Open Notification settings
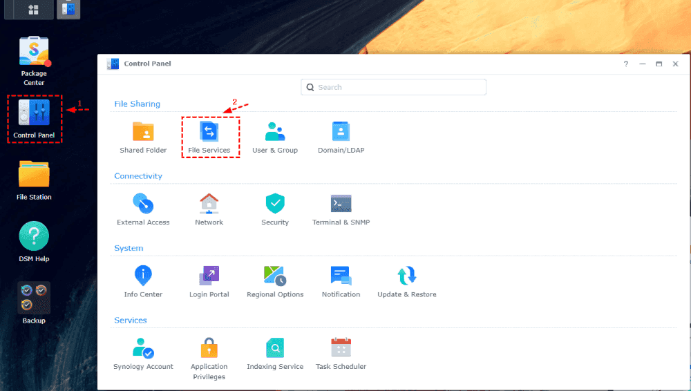 click(x=341, y=282)
